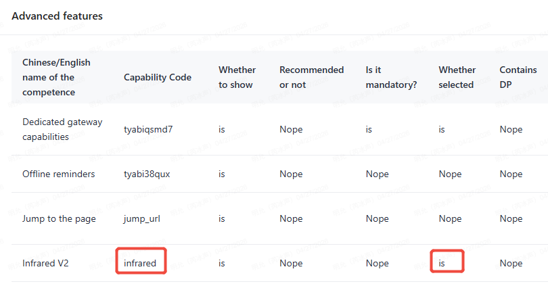Viewport: 548px width, 286px height.
Task: Select the "Offline reminders" row name
Action: [x=58, y=174]
